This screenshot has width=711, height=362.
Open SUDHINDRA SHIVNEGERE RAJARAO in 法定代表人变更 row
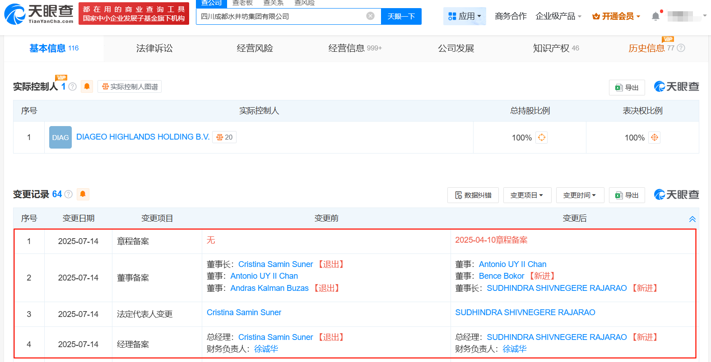[x=525, y=312]
